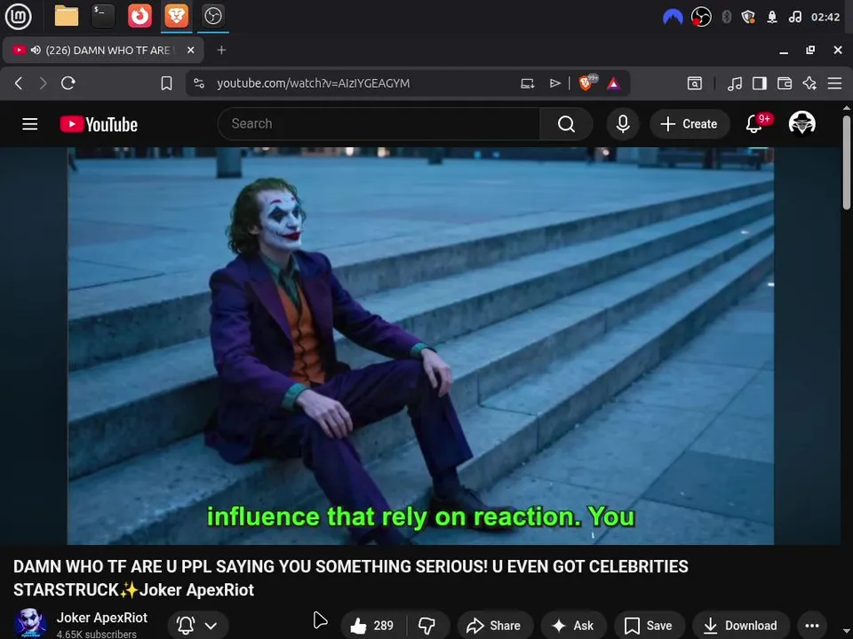Viewport: 853px width, 639px height.
Task: Click the Joker video player to pause
Action: coord(420,345)
